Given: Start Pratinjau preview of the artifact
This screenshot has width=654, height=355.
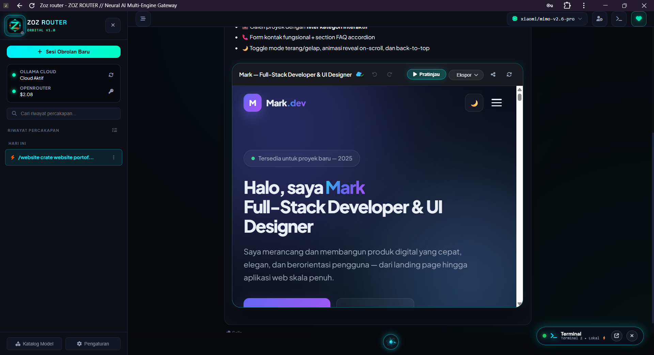Looking at the screenshot, I should pyautogui.click(x=426, y=74).
